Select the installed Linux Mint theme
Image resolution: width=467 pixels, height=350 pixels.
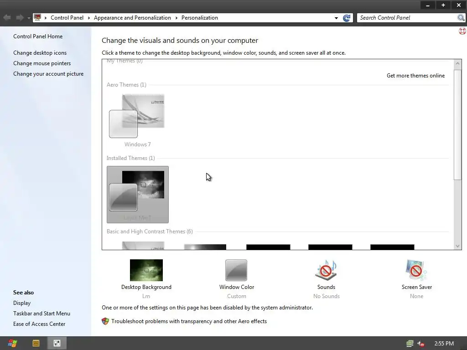tap(138, 194)
